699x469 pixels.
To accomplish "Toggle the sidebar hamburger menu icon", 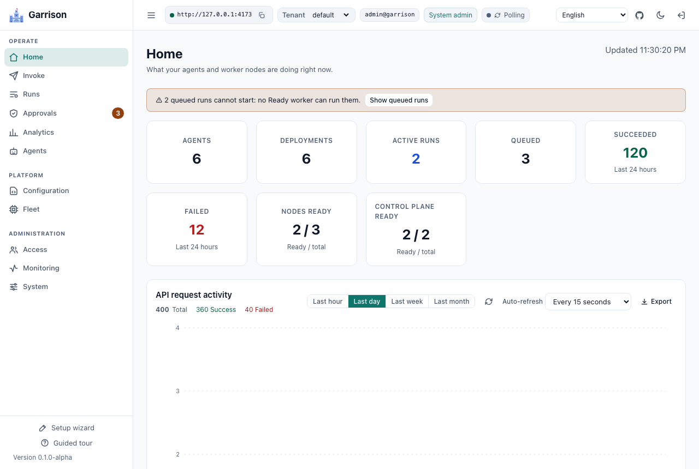I will (151, 15).
